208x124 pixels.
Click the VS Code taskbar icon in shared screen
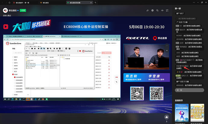(x=35, y=99)
